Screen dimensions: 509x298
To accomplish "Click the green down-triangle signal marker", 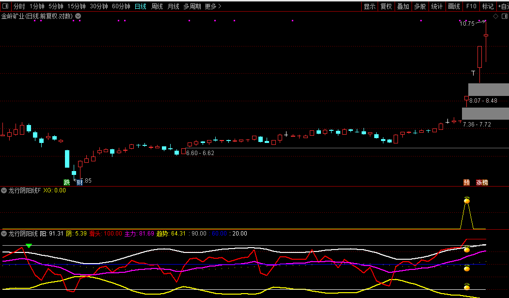I will [29, 246].
